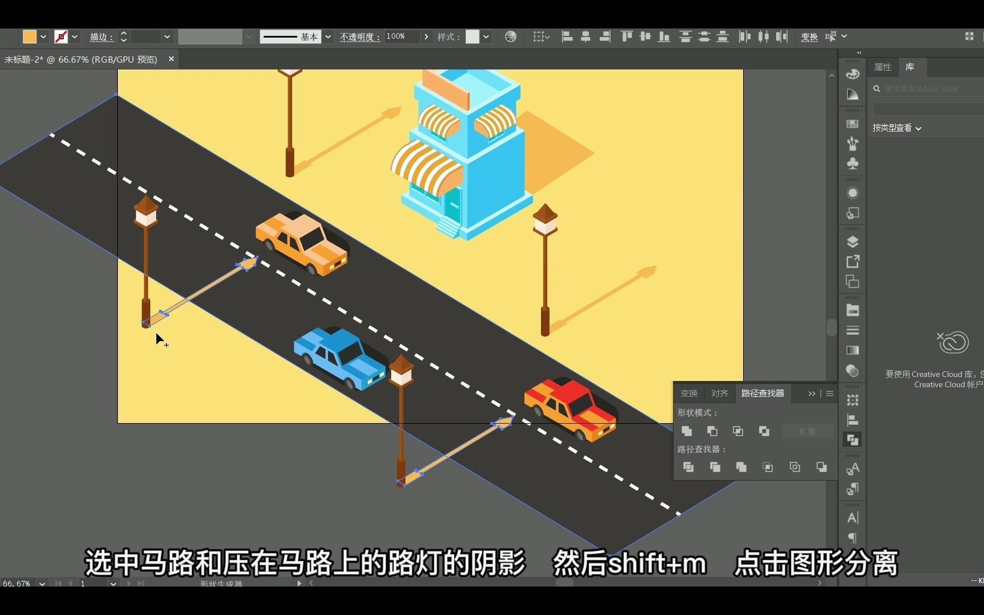Viewport: 984px width, 615px height.
Task: Open the Symbols panel club icon
Action: 852,164
